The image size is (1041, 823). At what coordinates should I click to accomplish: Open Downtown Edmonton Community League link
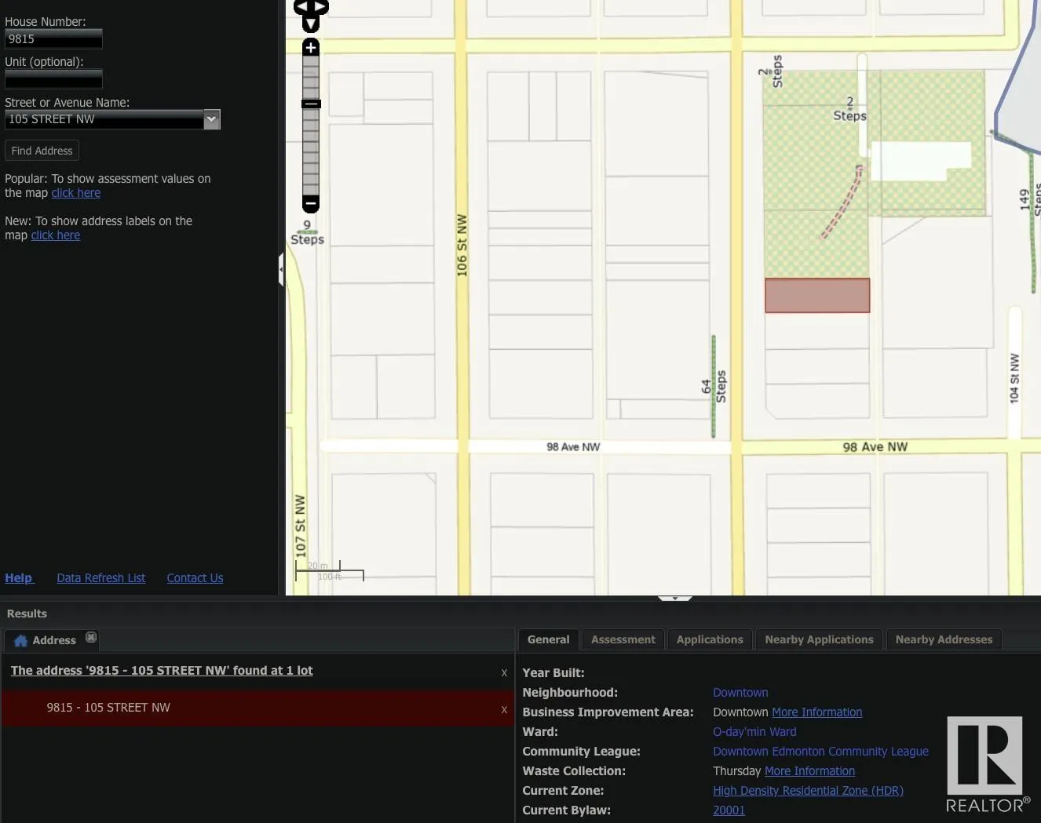click(x=820, y=752)
